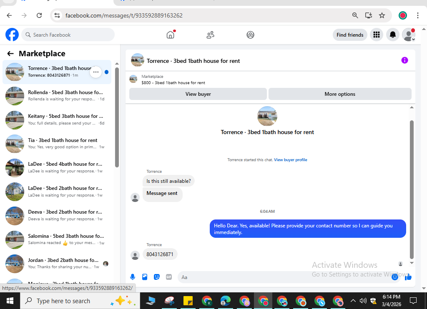Screen dimensions: 427x309
Task: Open Salomina 5bed 3bath conversation
Action: pos(57,239)
